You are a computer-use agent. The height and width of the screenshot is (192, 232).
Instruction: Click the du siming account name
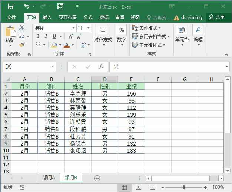click(192, 17)
